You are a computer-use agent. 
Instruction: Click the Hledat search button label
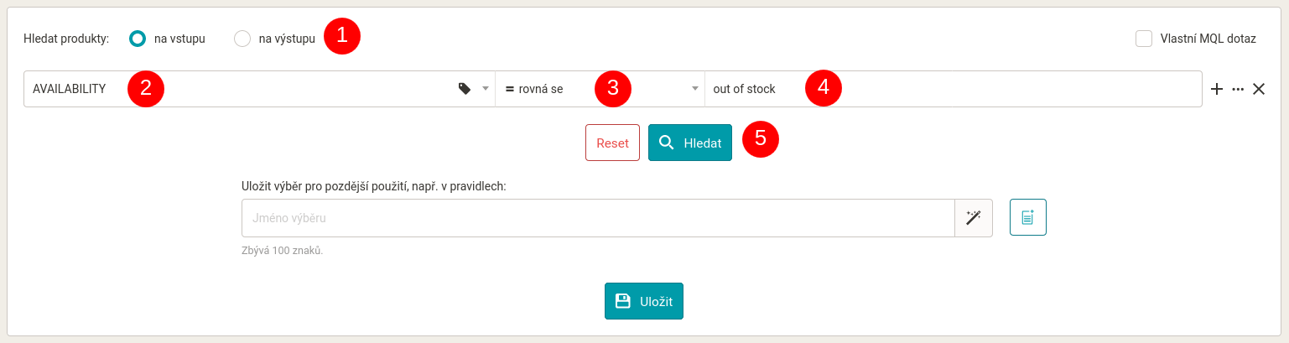tap(703, 143)
